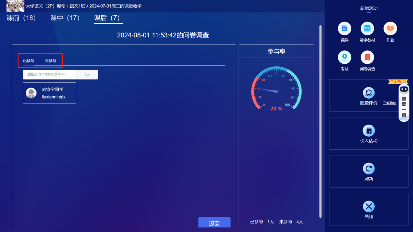This screenshot has height=232, width=413.
Task: Click the 作业 activity icon
Action: pos(390,29)
